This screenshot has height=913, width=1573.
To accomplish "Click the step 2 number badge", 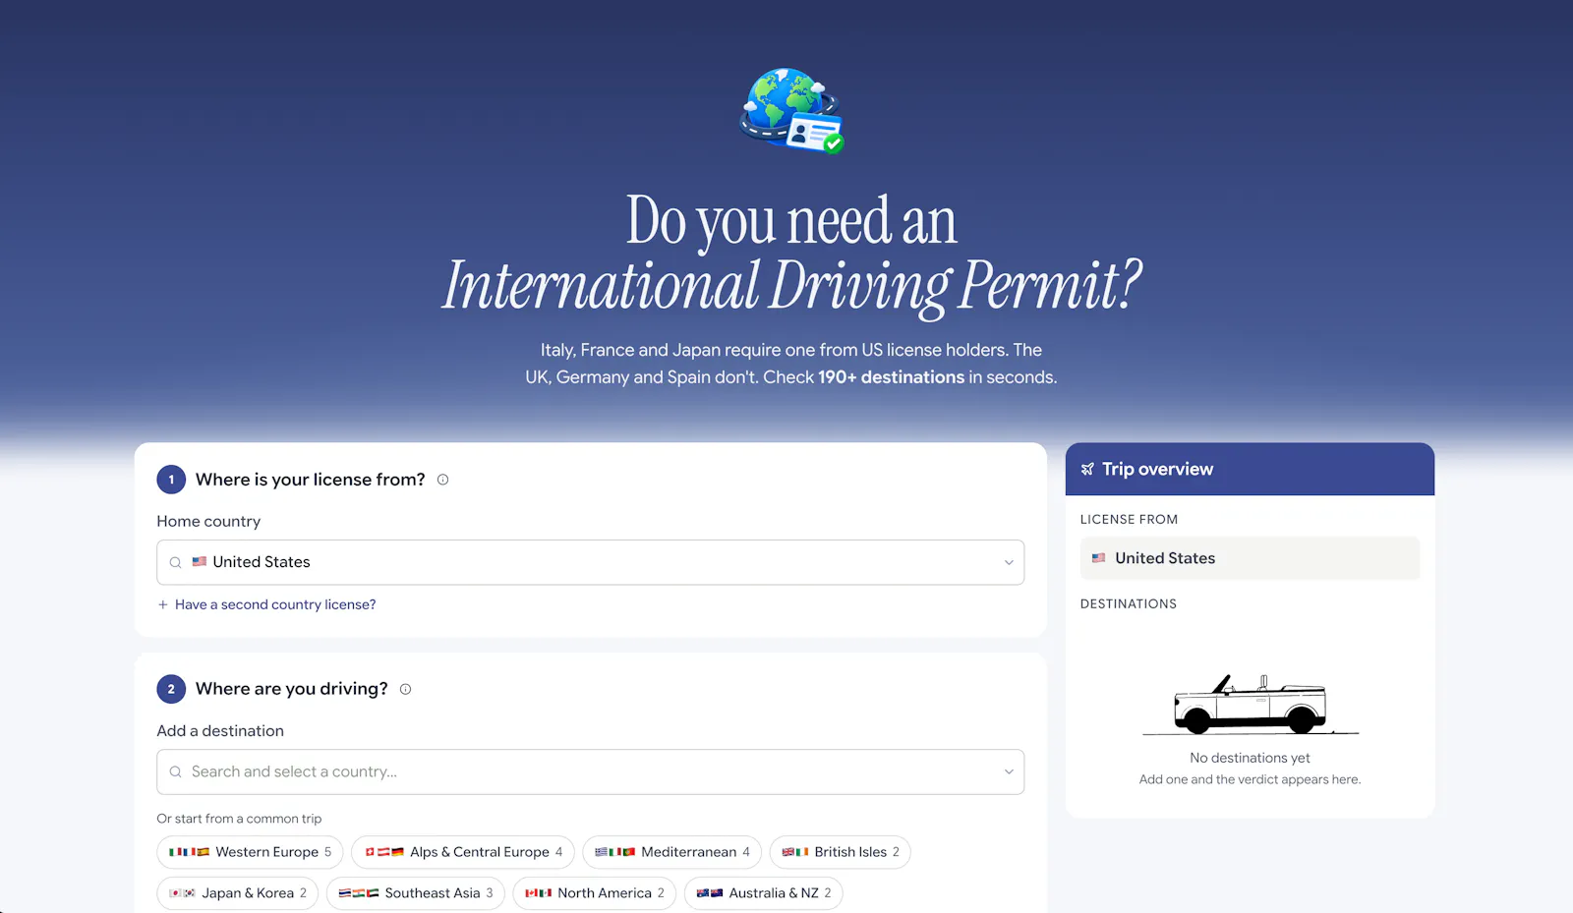I will pos(171,689).
